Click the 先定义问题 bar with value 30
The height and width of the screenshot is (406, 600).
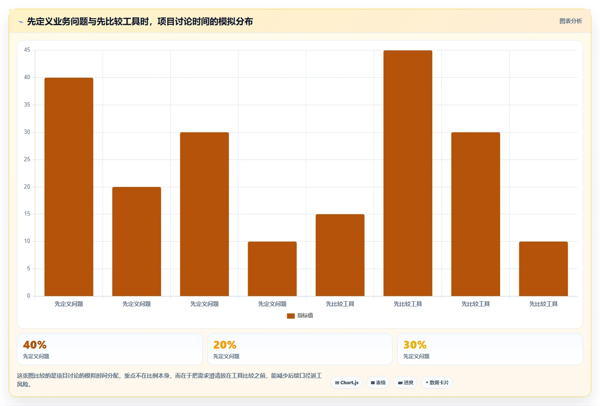pos(204,214)
